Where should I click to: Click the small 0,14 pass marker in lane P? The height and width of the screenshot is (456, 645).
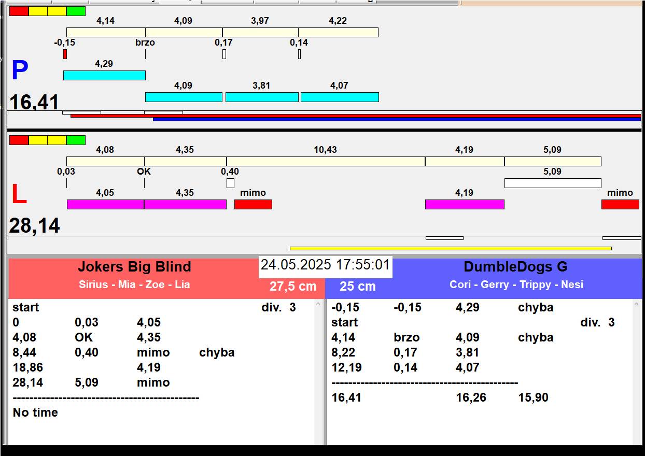tap(299, 54)
